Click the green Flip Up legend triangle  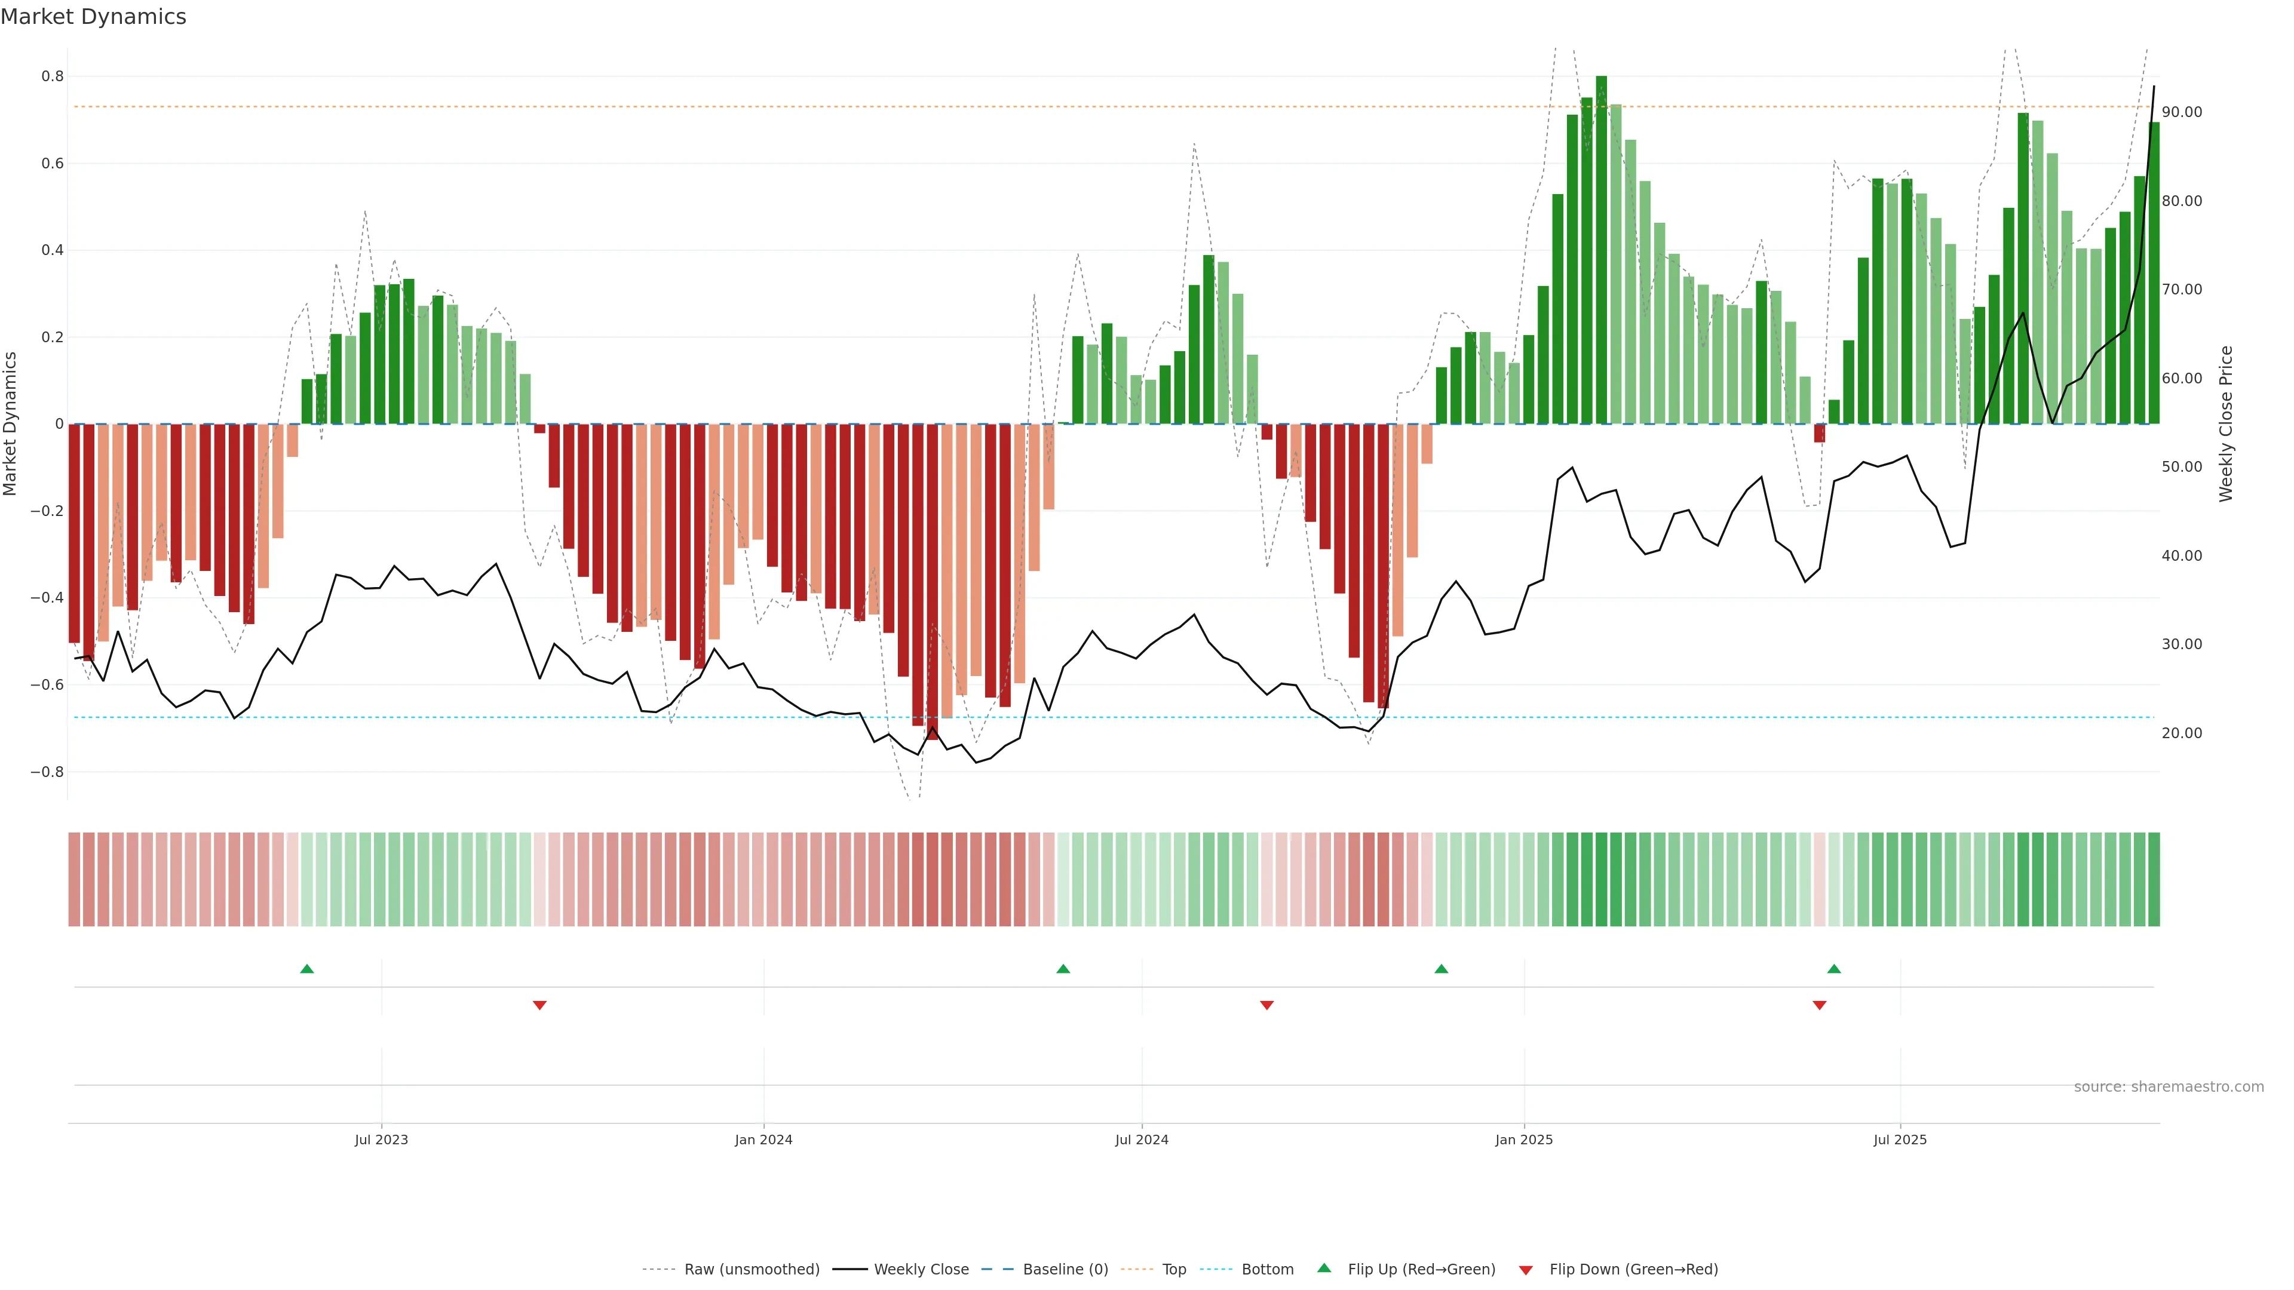point(1324,1268)
